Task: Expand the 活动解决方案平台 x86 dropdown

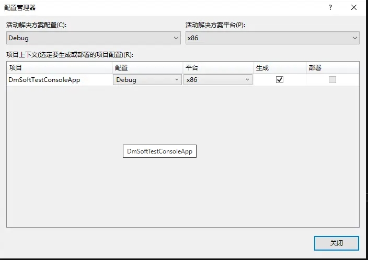Action: 272,38
